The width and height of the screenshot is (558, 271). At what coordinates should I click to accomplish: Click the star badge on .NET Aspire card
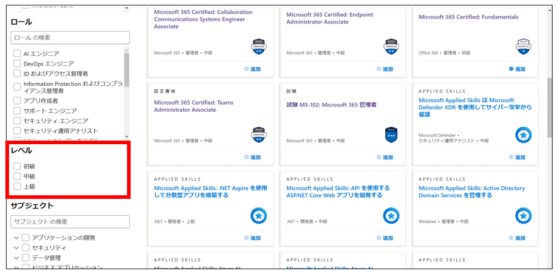click(259, 216)
